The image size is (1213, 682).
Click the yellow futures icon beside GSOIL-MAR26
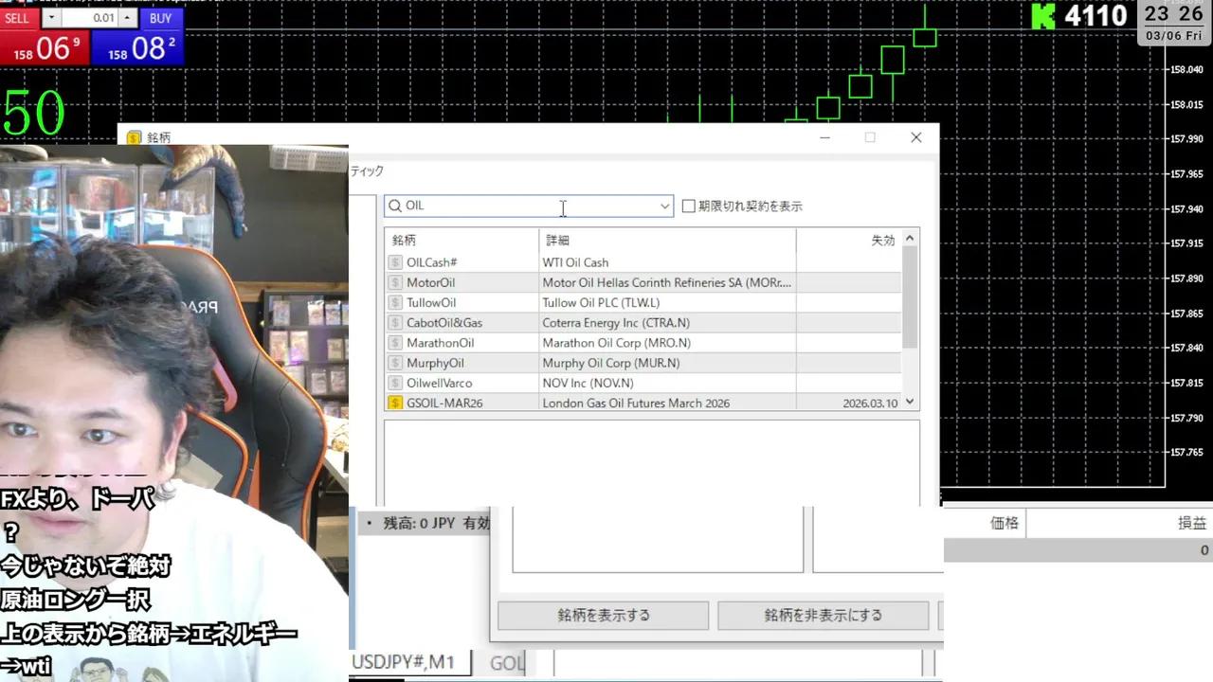coord(395,403)
